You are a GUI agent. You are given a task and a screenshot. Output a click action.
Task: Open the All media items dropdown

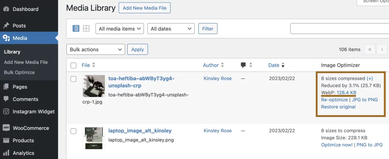[x=119, y=29]
